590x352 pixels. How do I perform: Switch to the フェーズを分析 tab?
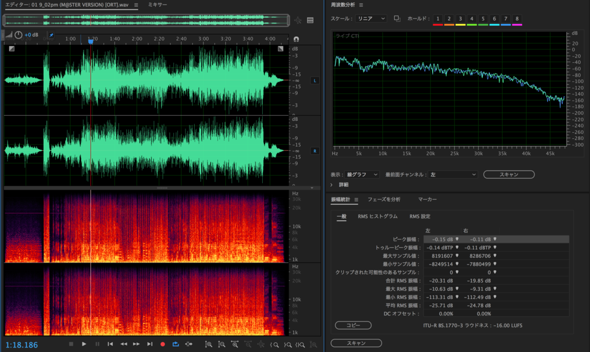[x=384, y=200]
